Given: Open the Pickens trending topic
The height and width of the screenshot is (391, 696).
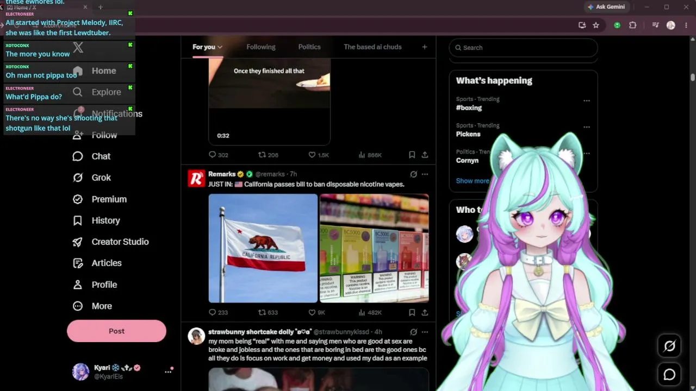Looking at the screenshot, I should [468, 134].
